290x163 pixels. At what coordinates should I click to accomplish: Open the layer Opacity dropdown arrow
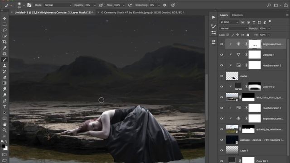pyautogui.click(x=269, y=29)
